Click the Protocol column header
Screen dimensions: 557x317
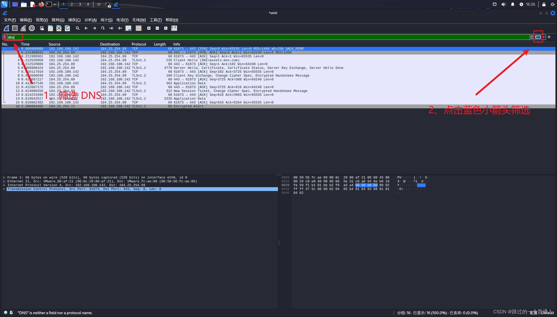[139, 44]
